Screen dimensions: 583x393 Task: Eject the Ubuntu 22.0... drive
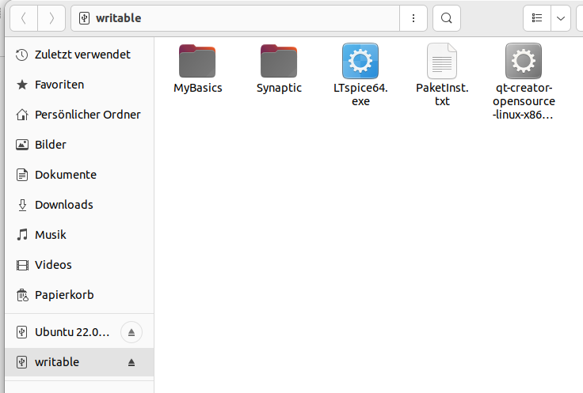pyautogui.click(x=131, y=332)
